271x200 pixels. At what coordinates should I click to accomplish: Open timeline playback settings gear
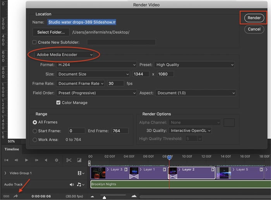click(x=57, y=160)
